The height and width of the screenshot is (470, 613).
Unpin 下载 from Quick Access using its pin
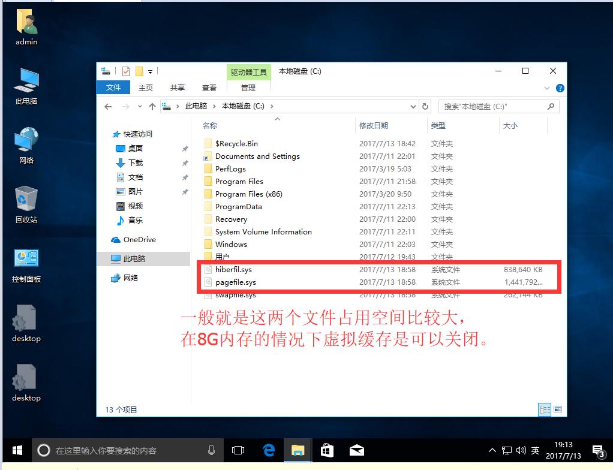coord(185,163)
